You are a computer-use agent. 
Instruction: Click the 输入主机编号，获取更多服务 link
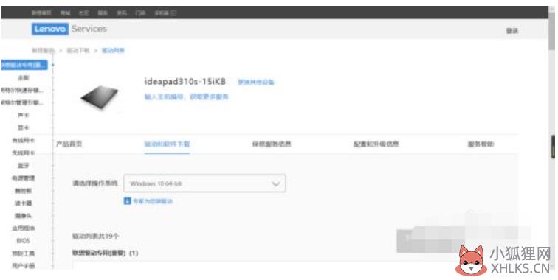pyautogui.click(x=186, y=97)
